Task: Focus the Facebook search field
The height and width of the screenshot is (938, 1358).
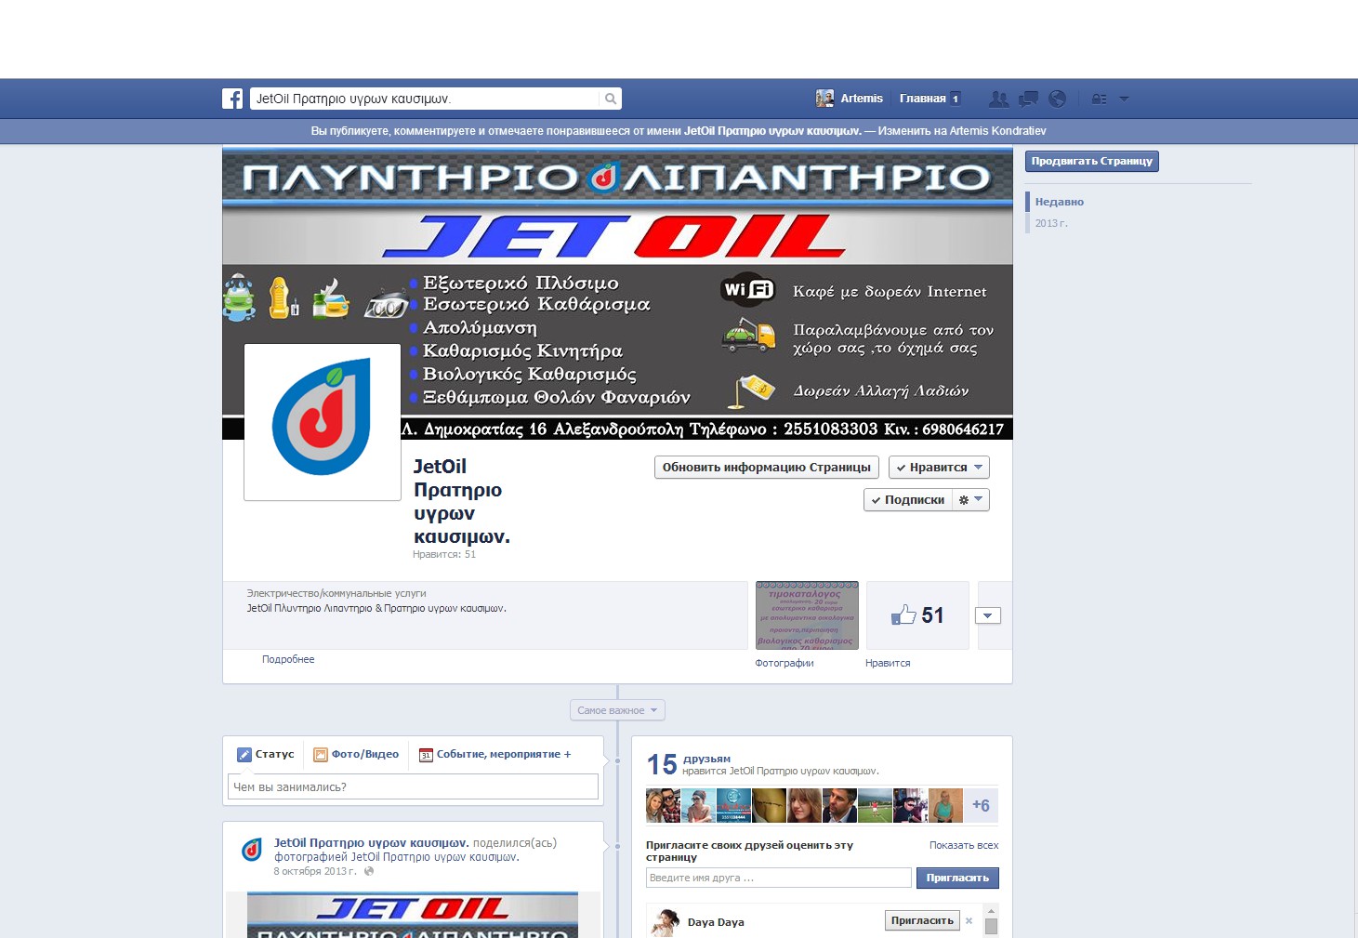Action: 425,99
